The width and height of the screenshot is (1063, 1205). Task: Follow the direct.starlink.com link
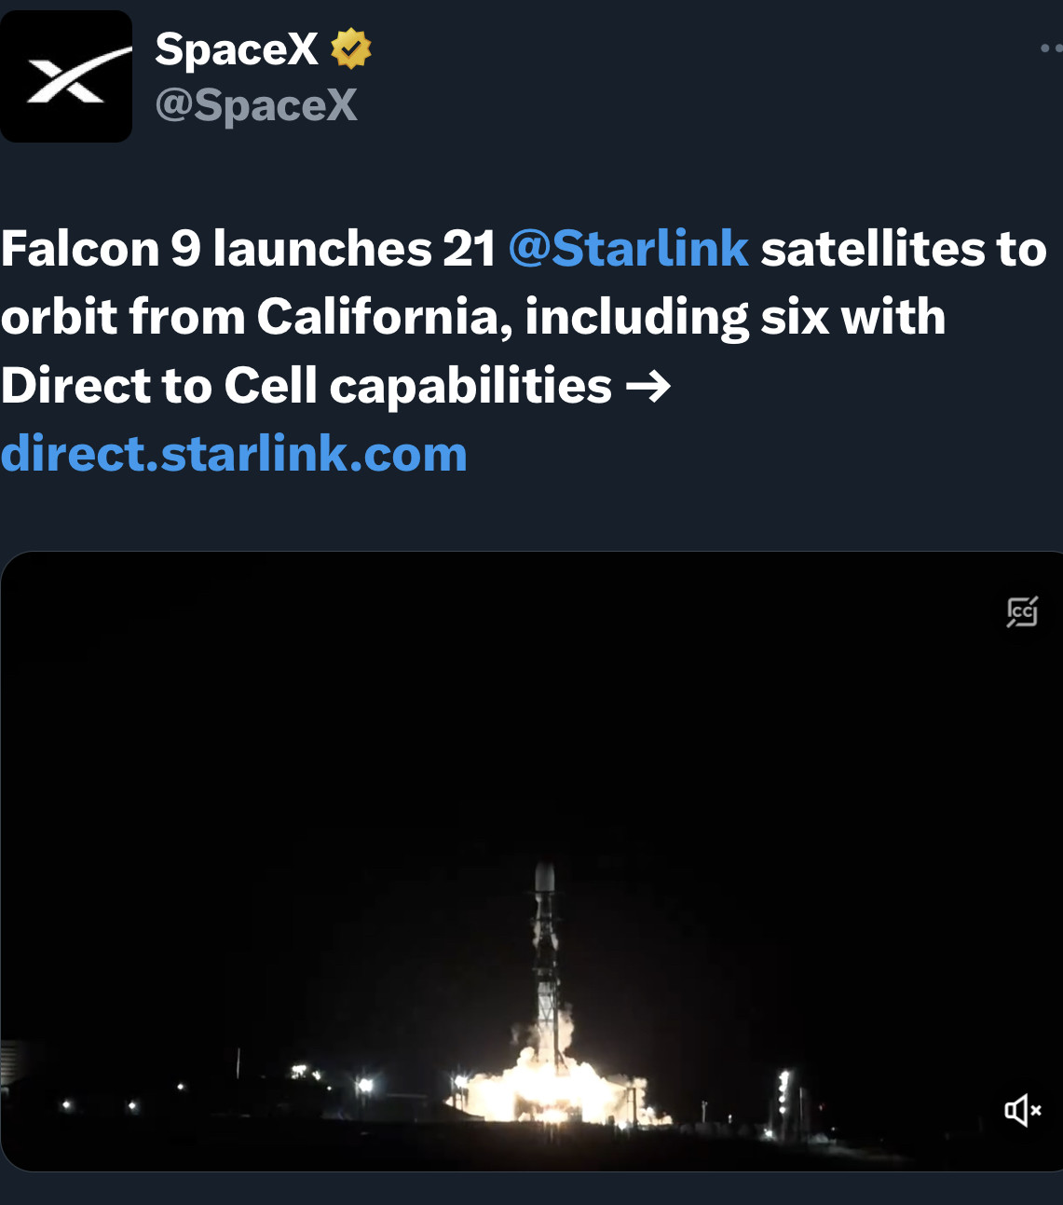[x=234, y=454]
